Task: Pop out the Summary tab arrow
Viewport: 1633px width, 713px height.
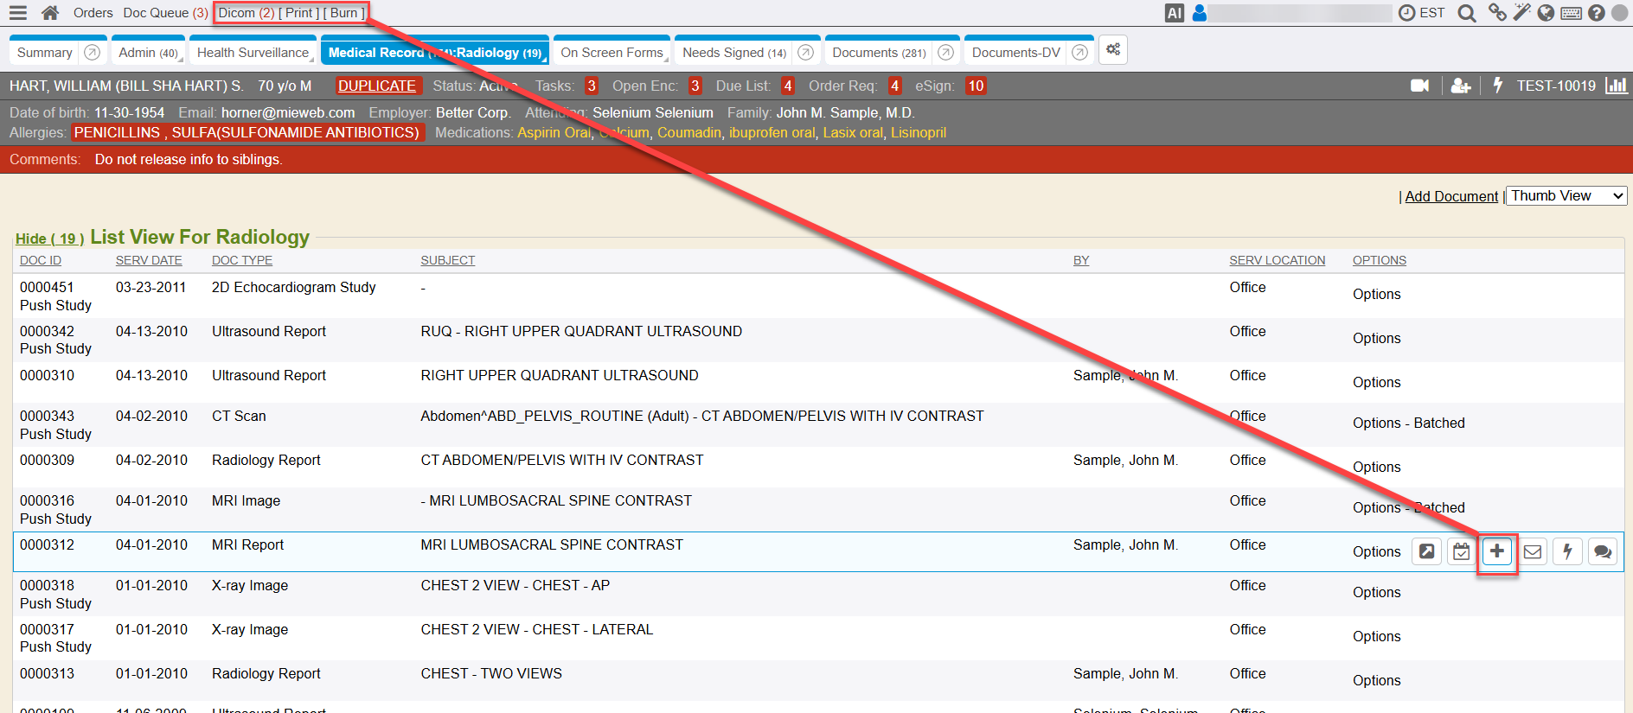Action: coord(92,53)
